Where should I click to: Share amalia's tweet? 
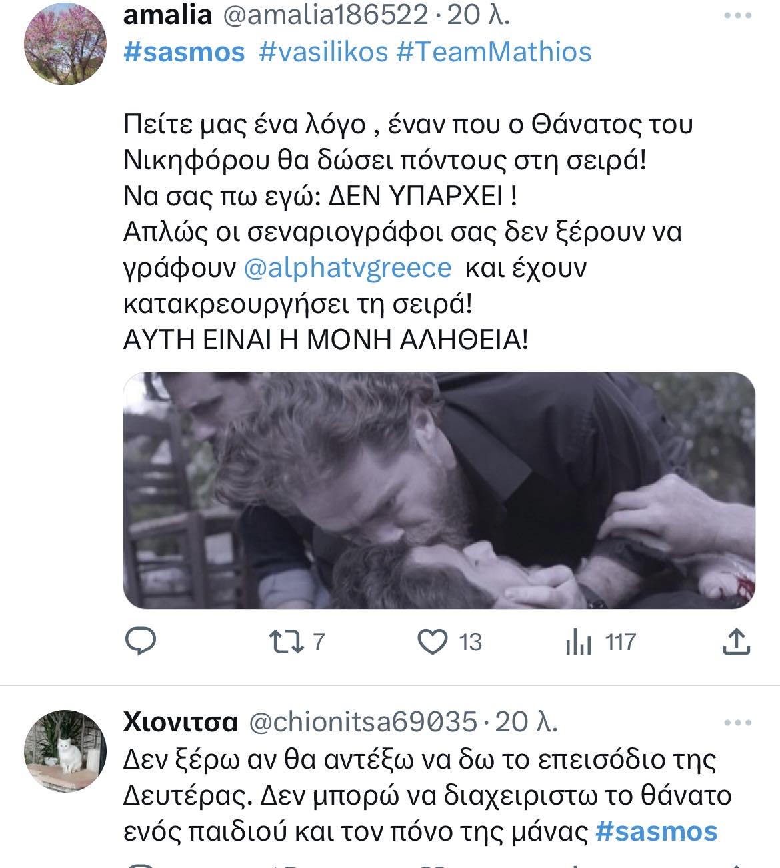coord(737,642)
